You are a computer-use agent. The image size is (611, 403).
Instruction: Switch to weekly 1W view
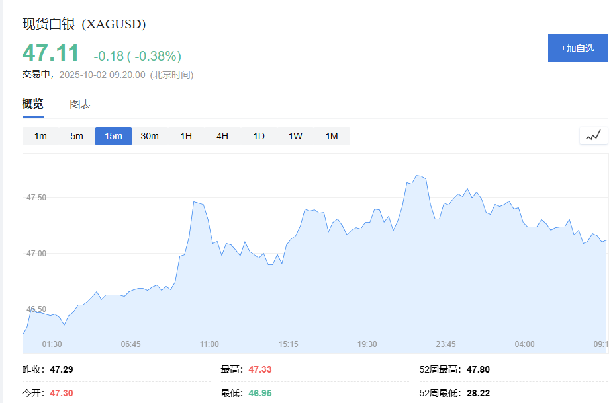point(295,136)
